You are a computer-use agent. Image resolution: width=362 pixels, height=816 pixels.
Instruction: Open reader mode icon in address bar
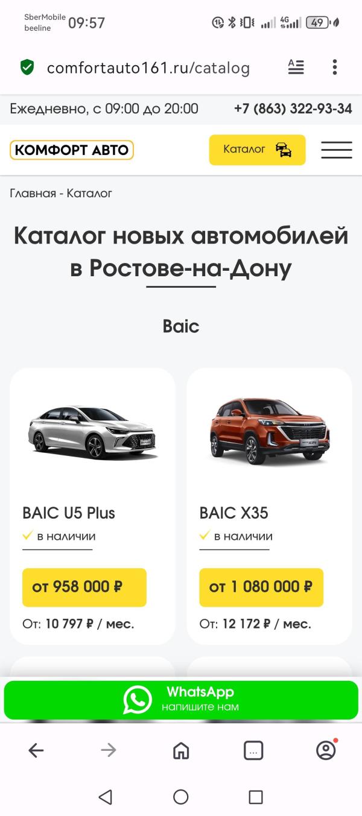[296, 67]
